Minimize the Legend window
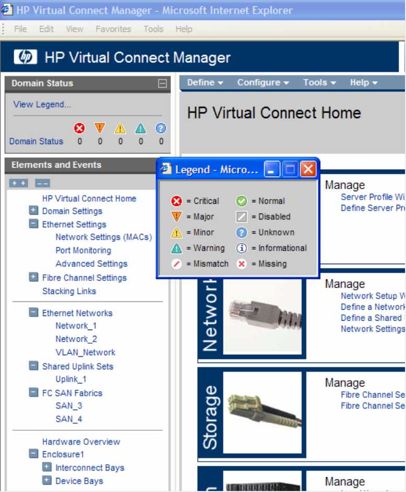 click(272, 169)
